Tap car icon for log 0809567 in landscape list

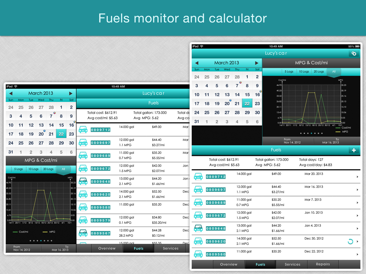[x=83, y=233]
